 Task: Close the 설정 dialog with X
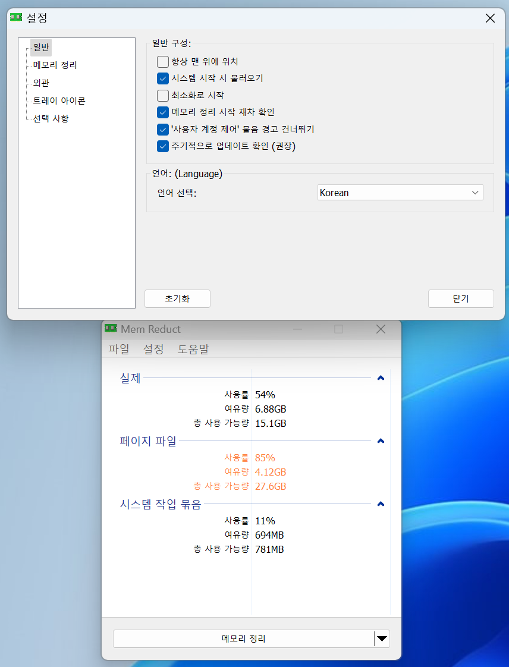click(x=491, y=18)
